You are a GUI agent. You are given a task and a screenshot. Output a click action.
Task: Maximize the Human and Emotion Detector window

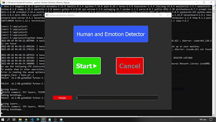160,15
